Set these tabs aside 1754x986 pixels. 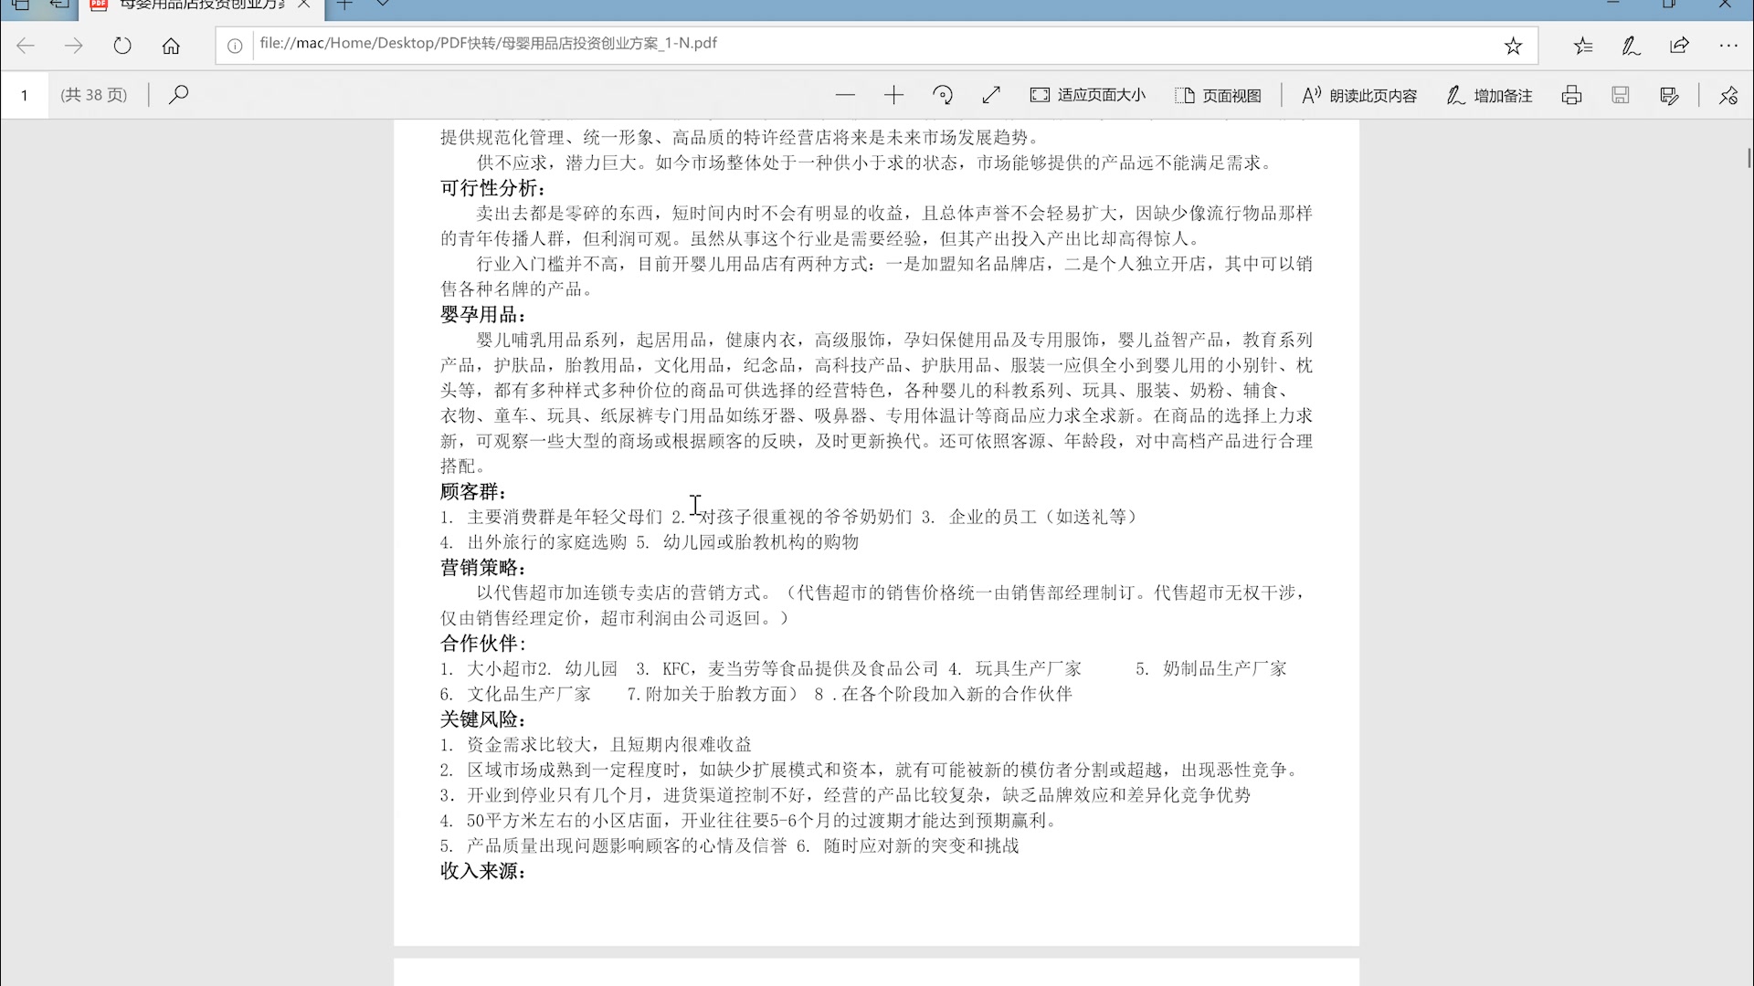[59, 5]
